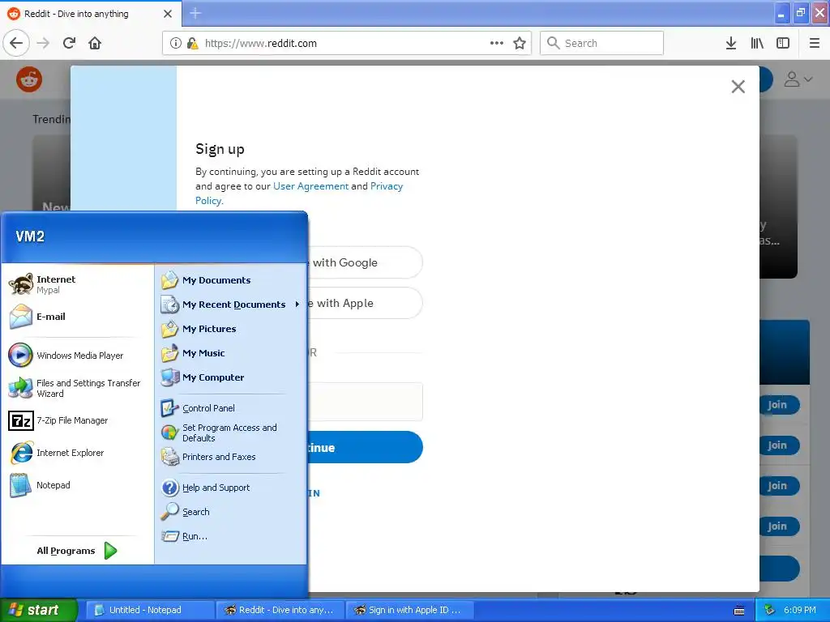
Task: Continue with Google sign-up button
Action: [x=365, y=262]
